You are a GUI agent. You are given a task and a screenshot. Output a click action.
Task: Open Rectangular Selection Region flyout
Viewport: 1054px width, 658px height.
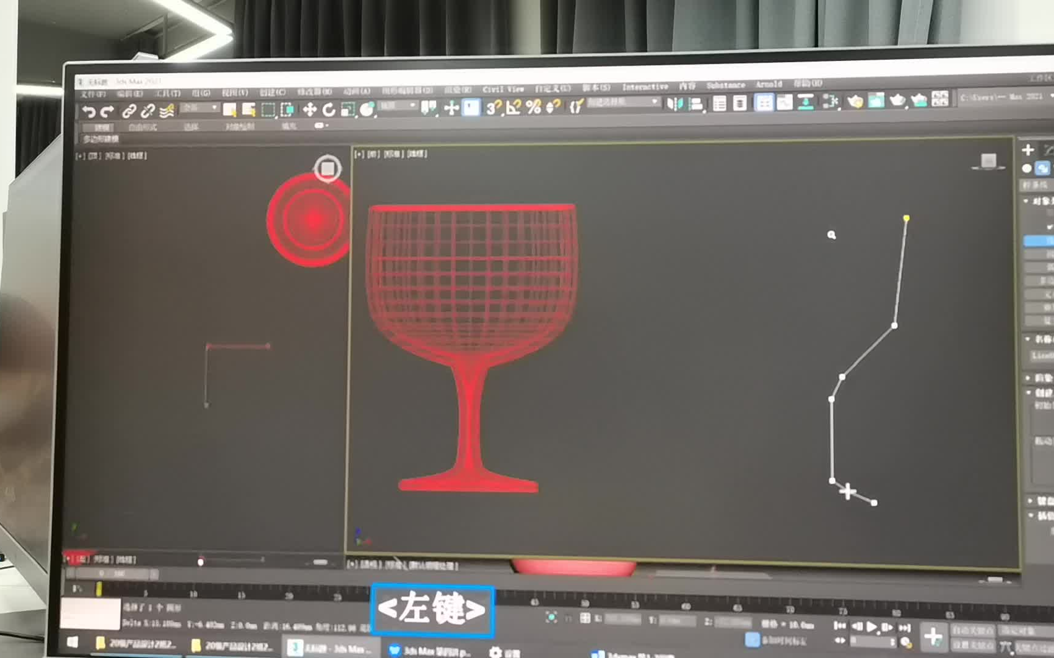pos(268,110)
